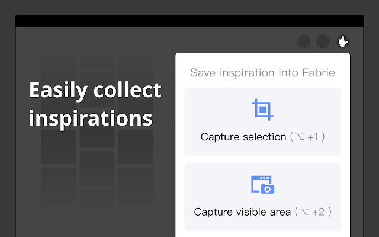379x237 pixels.
Task: Click the camera window icon for visible area
Action: coord(262,184)
